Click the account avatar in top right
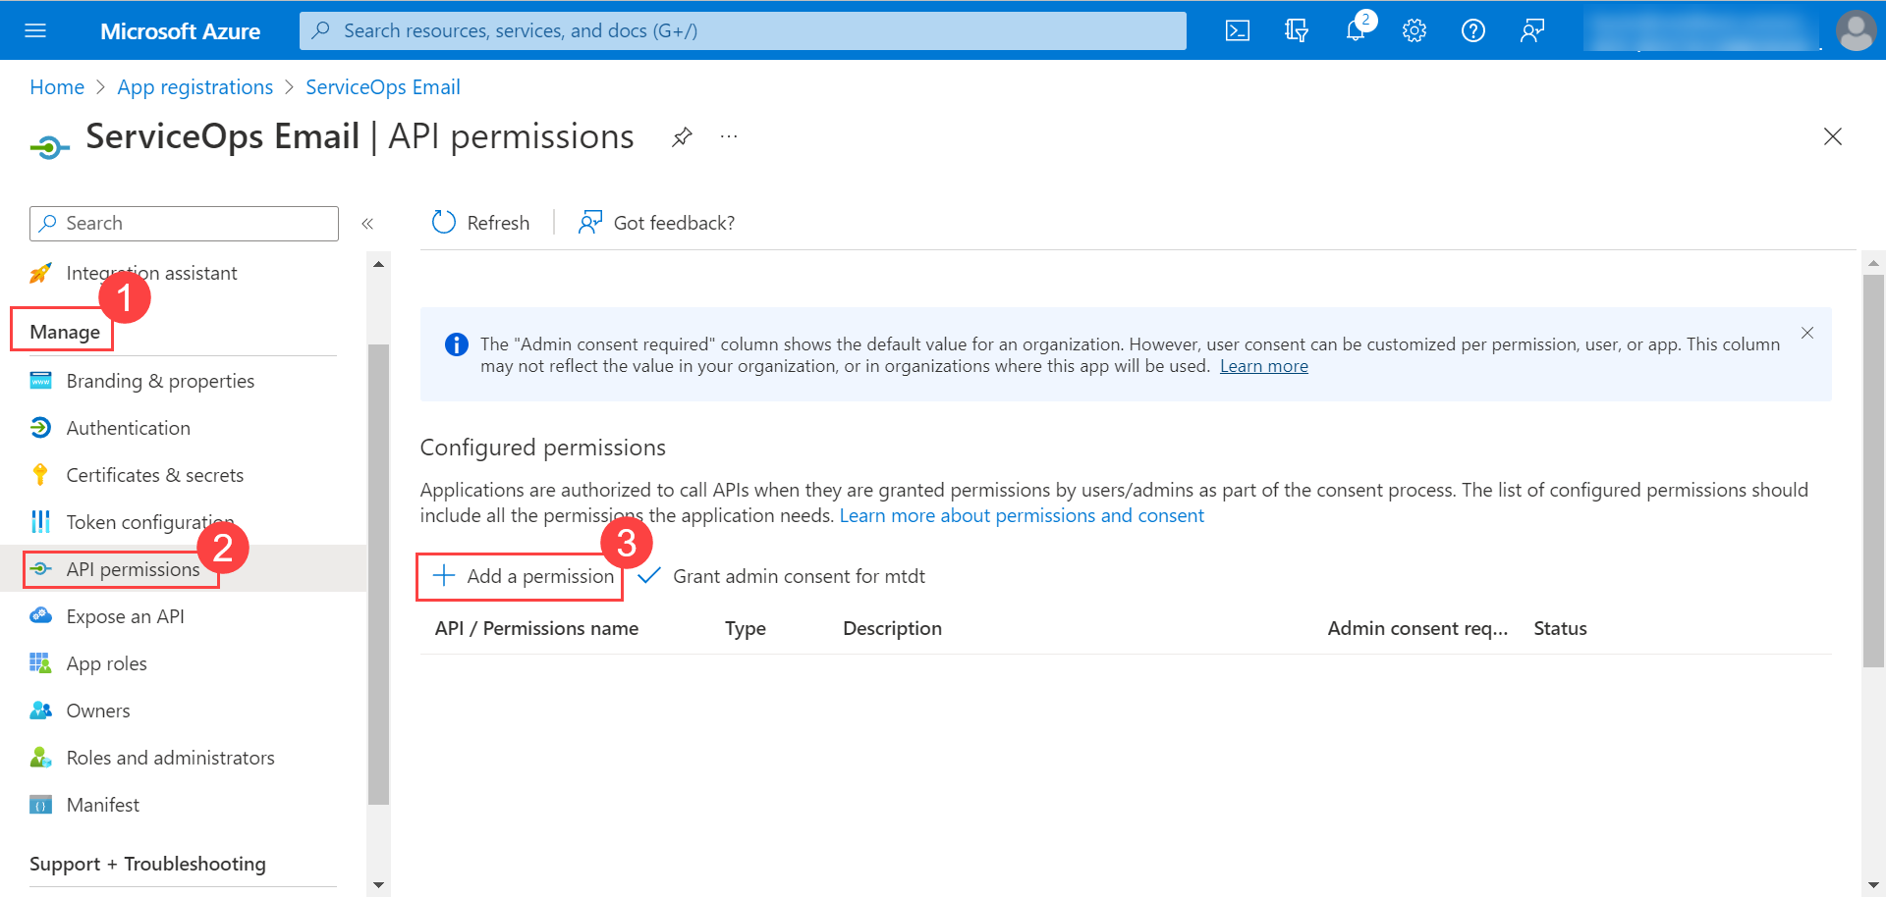1886x897 pixels. [1856, 30]
